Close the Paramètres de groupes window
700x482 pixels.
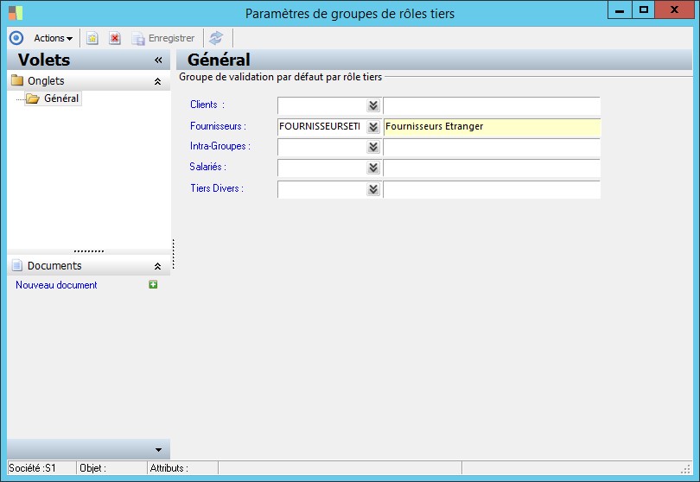pos(674,10)
